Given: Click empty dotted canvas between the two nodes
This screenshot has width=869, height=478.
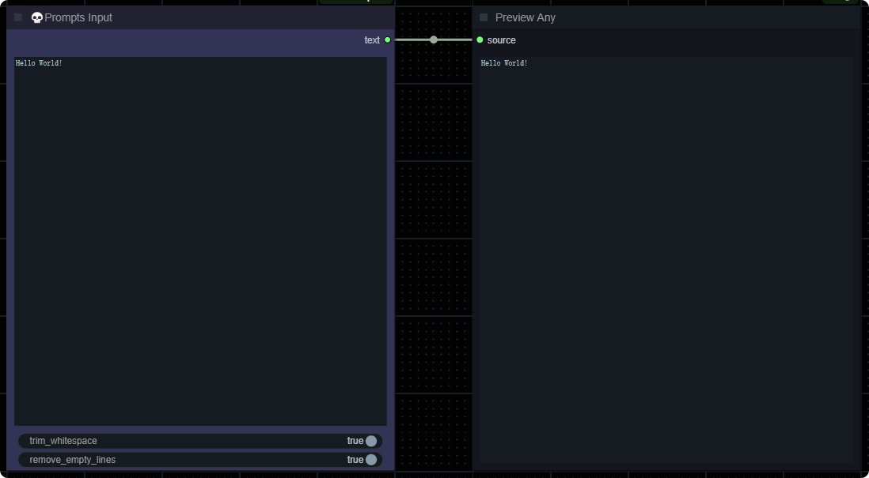Looking at the screenshot, I should click(x=434, y=237).
